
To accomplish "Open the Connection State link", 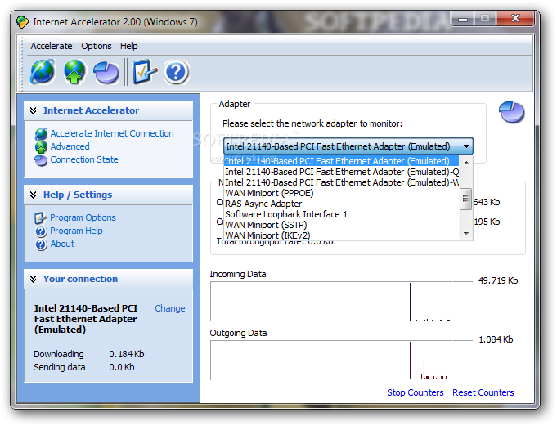I will coord(84,159).
